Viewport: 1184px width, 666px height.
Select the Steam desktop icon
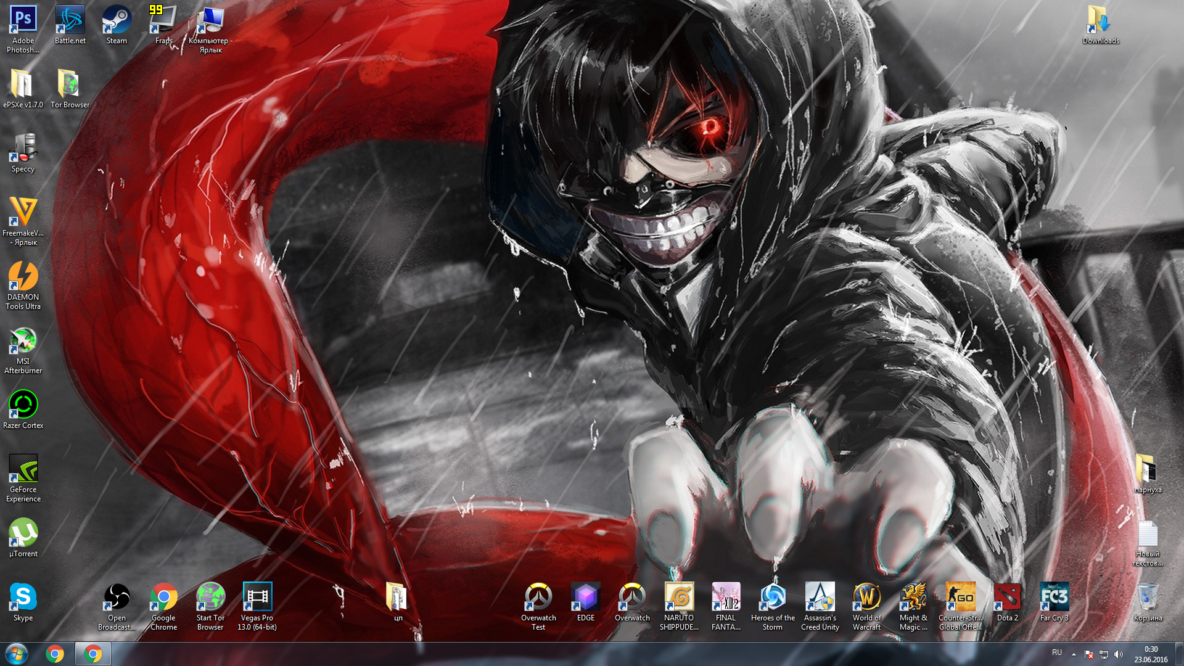click(117, 25)
